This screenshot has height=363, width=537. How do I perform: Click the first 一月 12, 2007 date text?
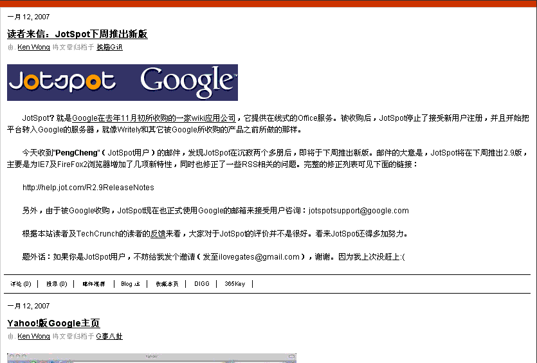pyautogui.click(x=28, y=17)
